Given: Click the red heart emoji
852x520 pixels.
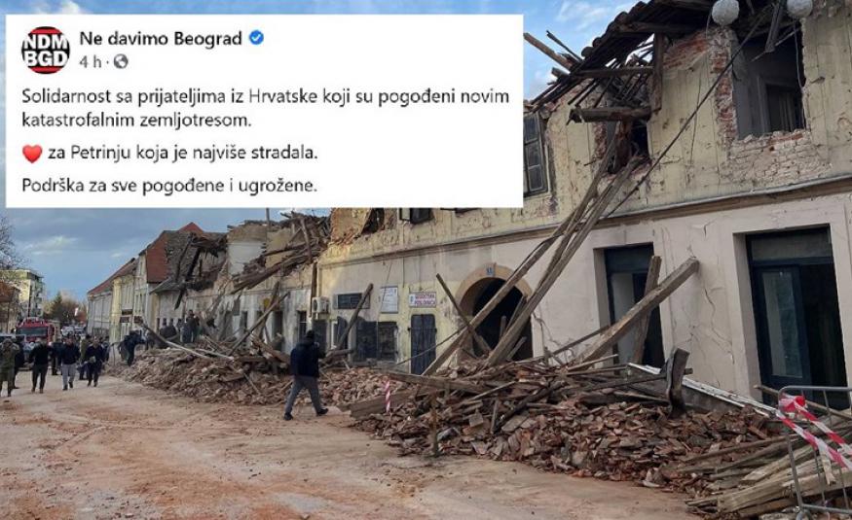Looking at the screenshot, I should (32, 154).
